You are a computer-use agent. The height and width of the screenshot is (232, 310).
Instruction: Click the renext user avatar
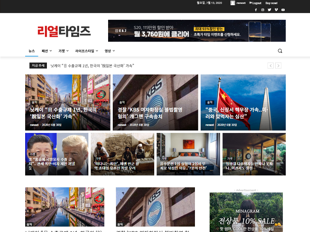(x=232, y=3)
